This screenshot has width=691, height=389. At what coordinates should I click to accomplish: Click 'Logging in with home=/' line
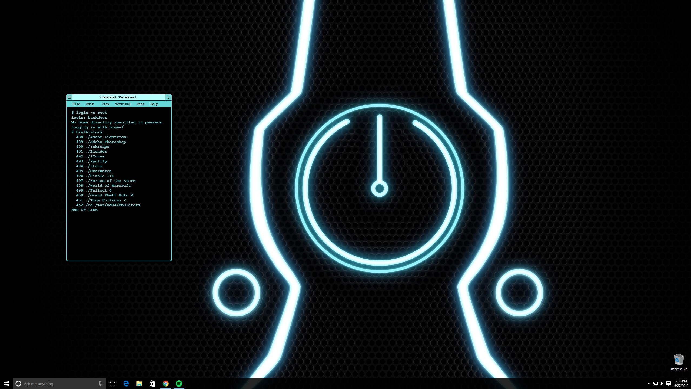tap(97, 127)
